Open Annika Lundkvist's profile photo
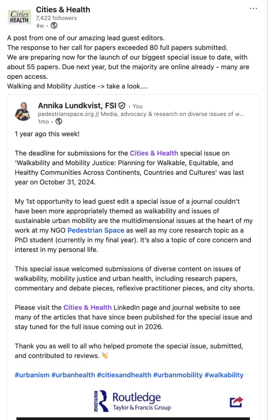Screen dimensions: 268x420 pos(23,111)
